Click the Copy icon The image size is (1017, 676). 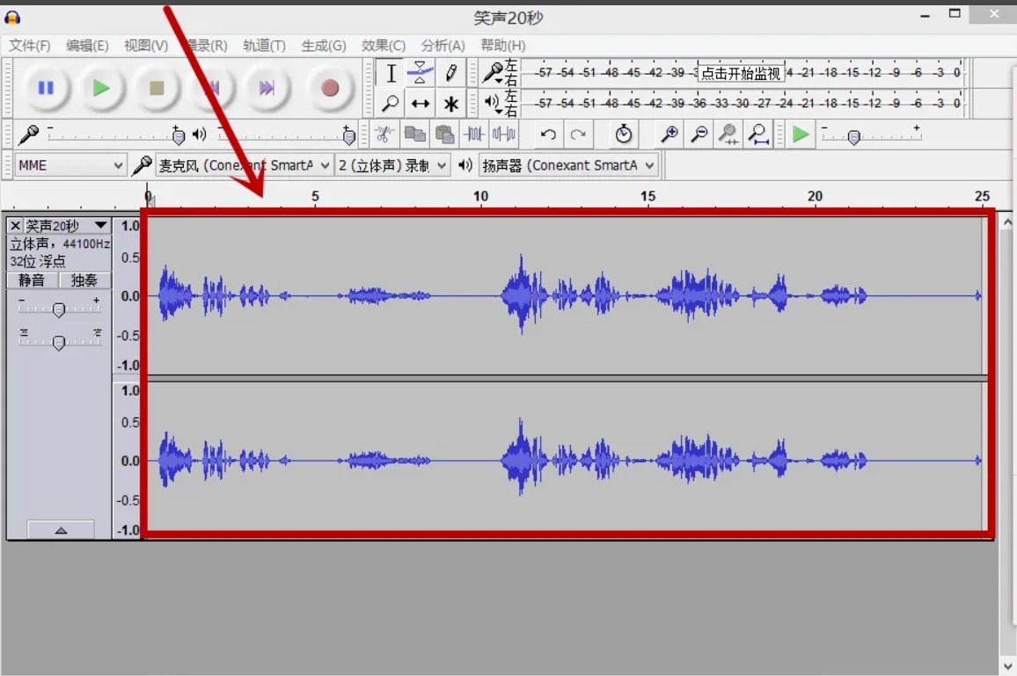[414, 134]
